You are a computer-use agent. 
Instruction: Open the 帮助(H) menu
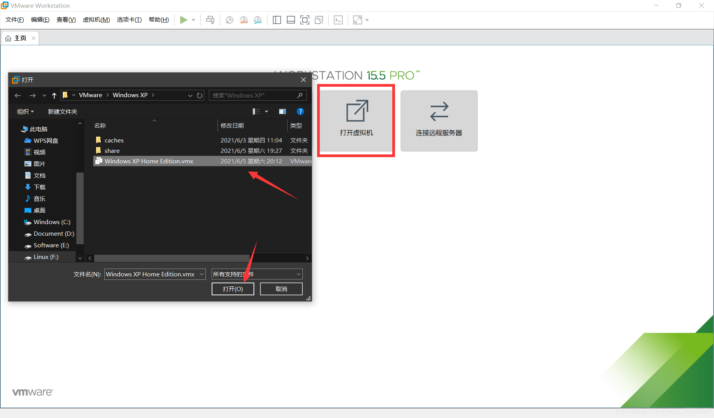pos(159,20)
